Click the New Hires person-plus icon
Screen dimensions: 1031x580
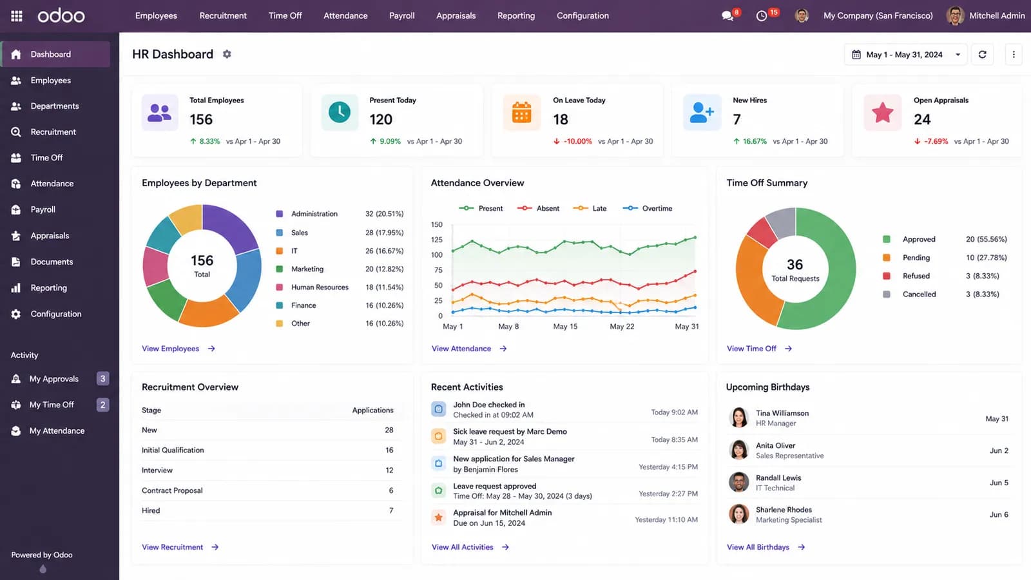pos(702,113)
